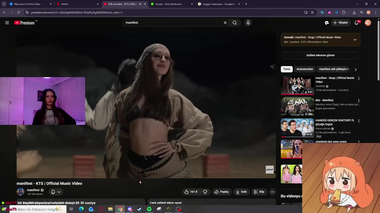Open YouTube notifications bell

click(x=357, y=22)
